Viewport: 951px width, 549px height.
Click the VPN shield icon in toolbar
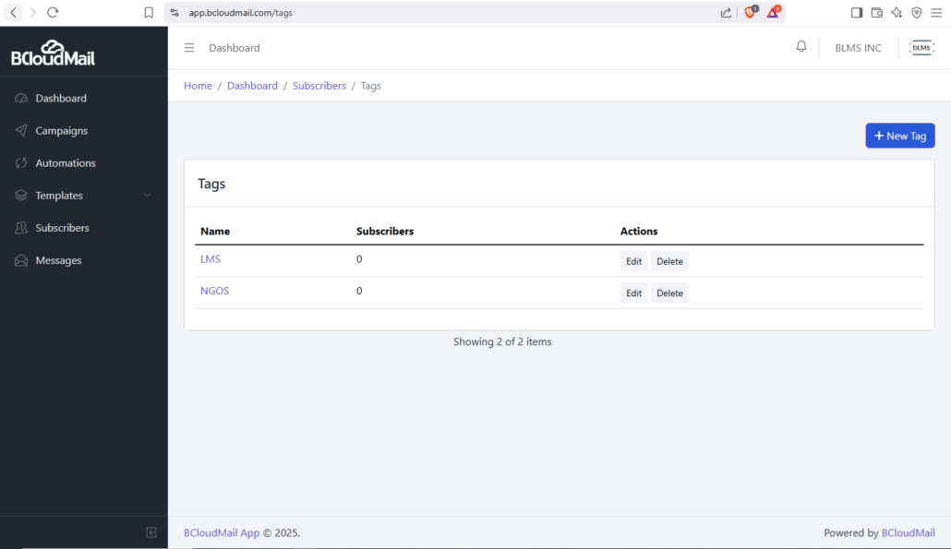tap(917, 13)
